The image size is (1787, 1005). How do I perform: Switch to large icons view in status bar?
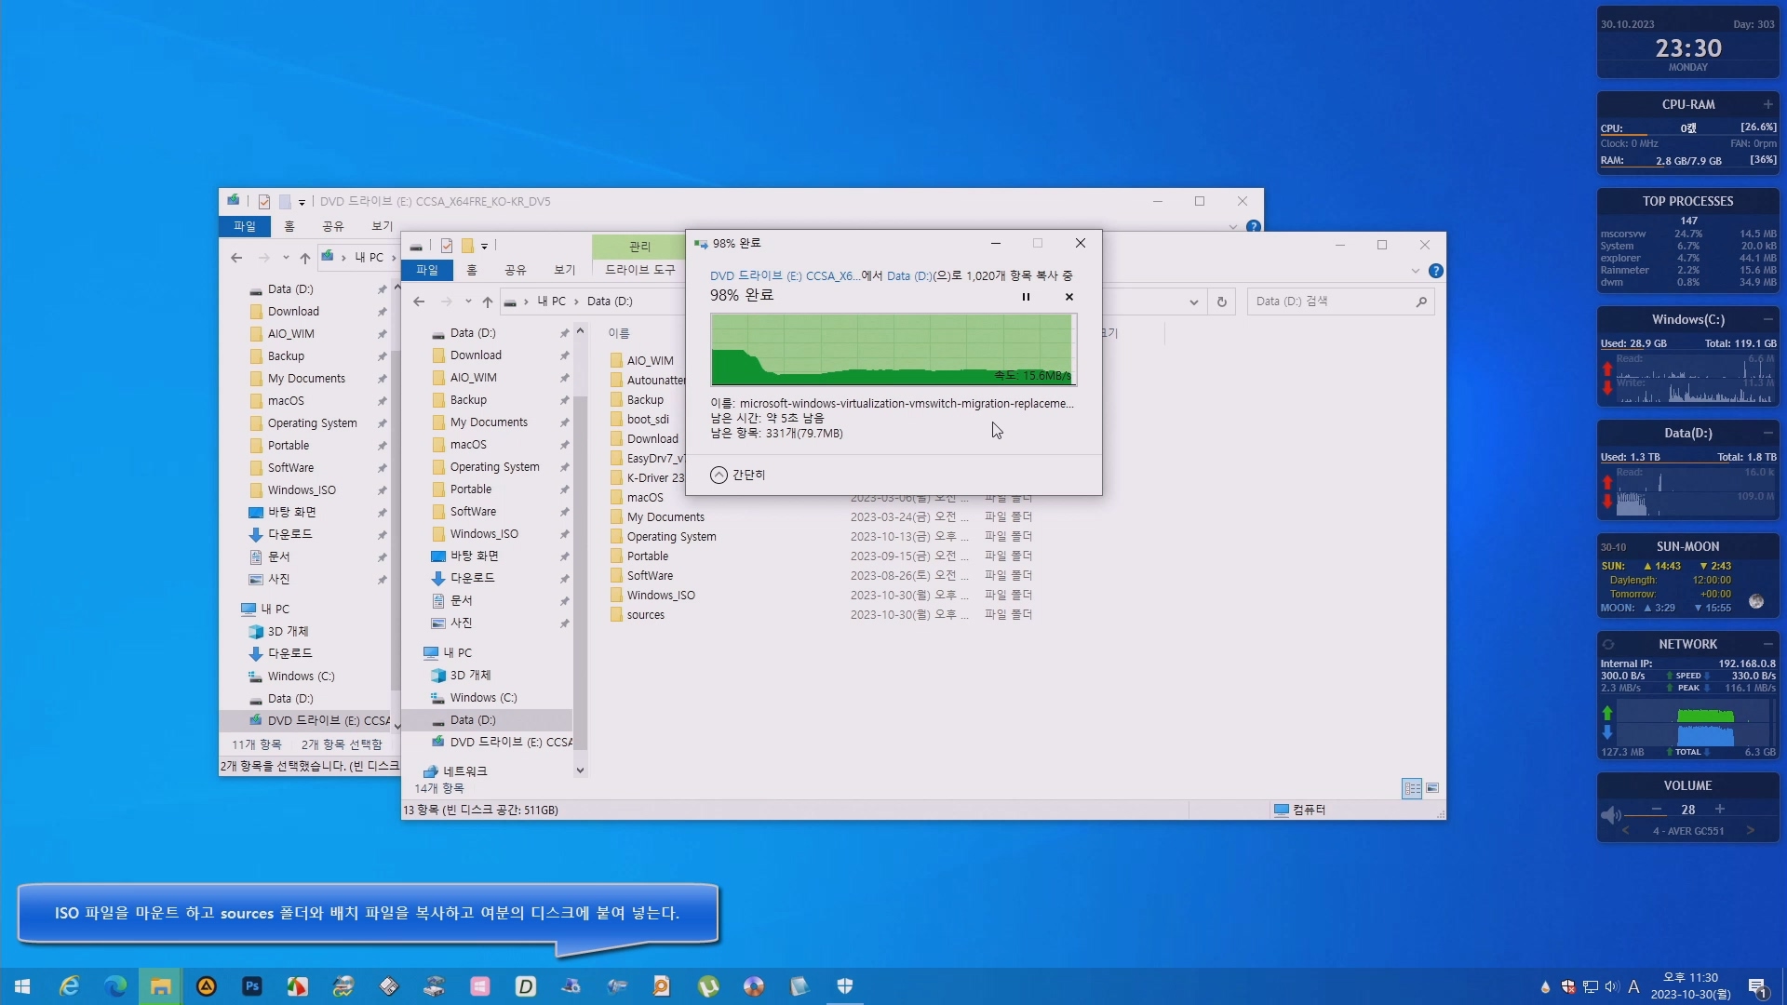[1432, 788]
